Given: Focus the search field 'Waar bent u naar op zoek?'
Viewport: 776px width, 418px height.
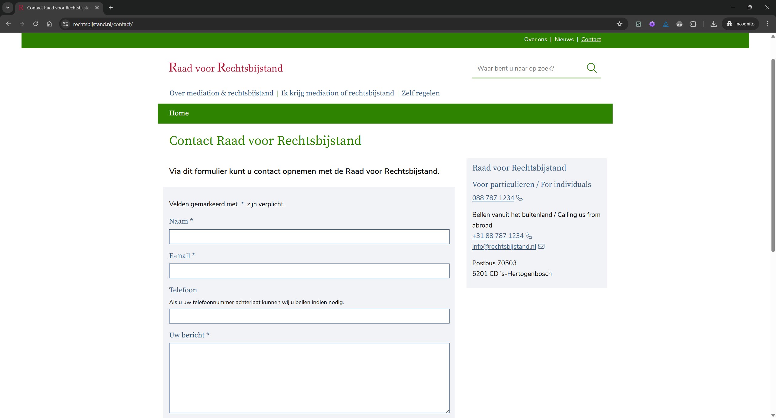Looking at the screenshot, I should click(x=529, y=68).
